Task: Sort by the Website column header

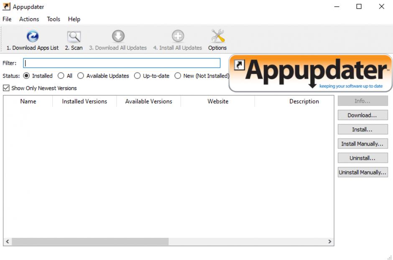Action: click(218, 101)
